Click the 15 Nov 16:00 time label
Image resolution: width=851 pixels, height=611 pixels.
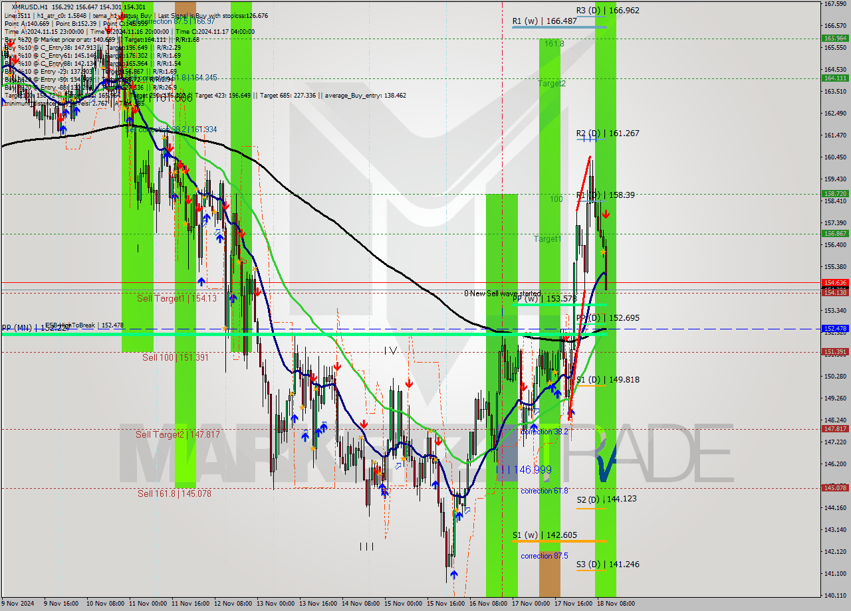point(447,604)
